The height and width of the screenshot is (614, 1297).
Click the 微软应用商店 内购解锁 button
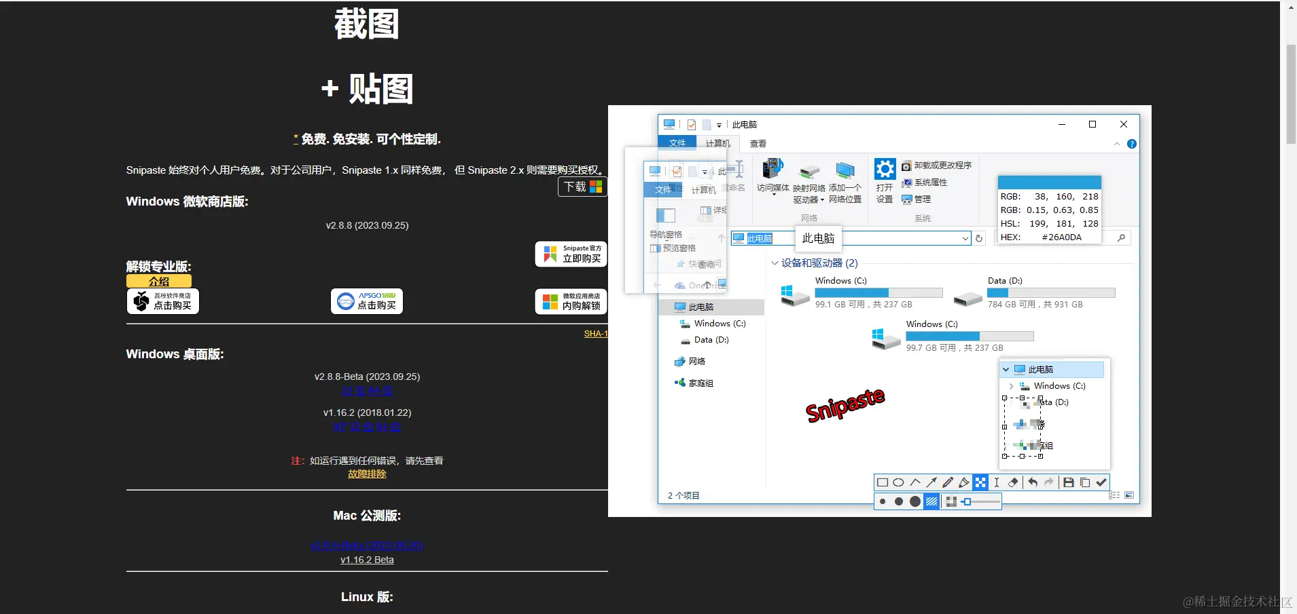pos(571,302)
